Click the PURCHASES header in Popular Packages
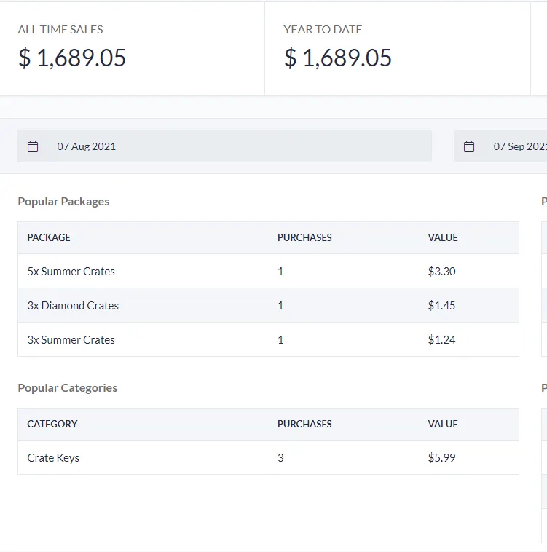This screenshot has height=552, width=547. 304,237
